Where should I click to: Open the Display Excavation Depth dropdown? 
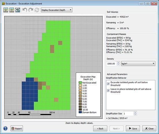point(57,10)
